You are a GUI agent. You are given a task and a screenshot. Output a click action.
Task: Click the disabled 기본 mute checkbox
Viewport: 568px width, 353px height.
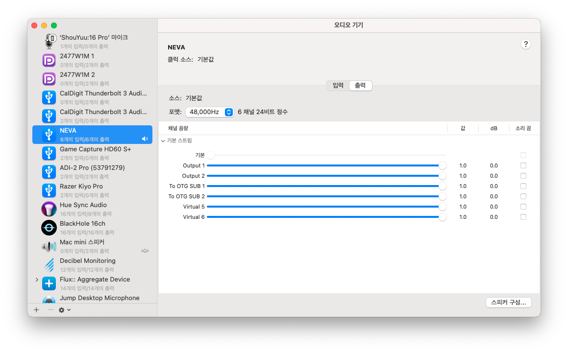click(x=523, y=155)
